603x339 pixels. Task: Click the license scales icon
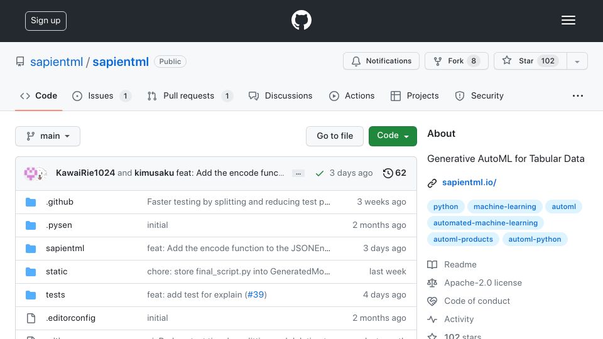[432, 283]
